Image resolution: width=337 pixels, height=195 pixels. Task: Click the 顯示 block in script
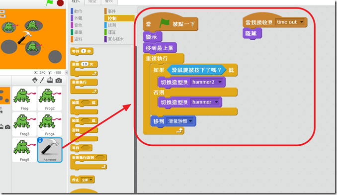point(153,37)
